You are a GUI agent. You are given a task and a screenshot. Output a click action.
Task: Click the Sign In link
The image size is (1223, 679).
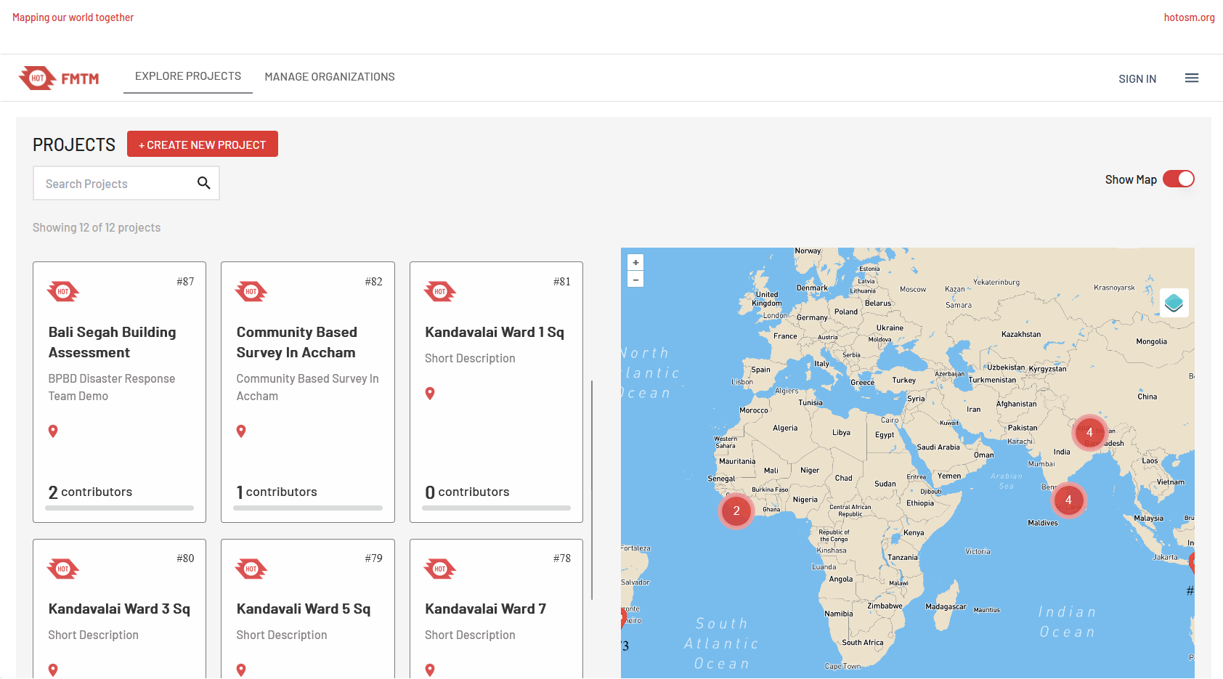coord(1137,78)
